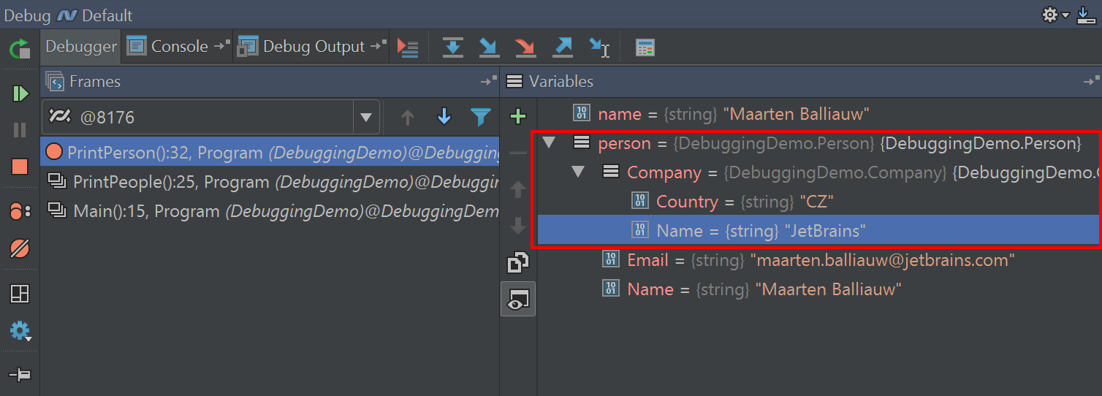Image resolution: width=1102 pixels, height=396 pixels.
Task: Select the Name = "JetBrains" row
Action: [x=819, y=231]
